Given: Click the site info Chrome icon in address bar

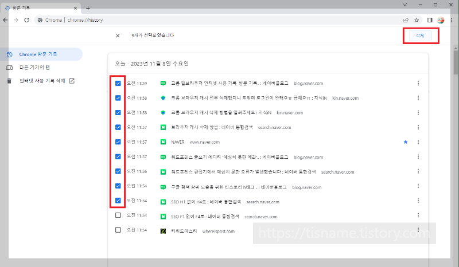Looking at the screenshot, I should pyautogui.click(x=40, y=20).
